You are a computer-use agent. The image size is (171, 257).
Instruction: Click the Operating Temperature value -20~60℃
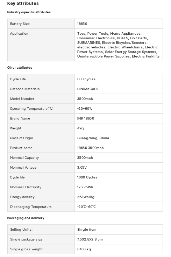point(85,109)
